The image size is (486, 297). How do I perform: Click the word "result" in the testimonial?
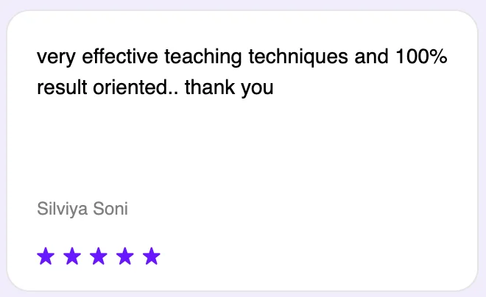[x=57, y=88]
